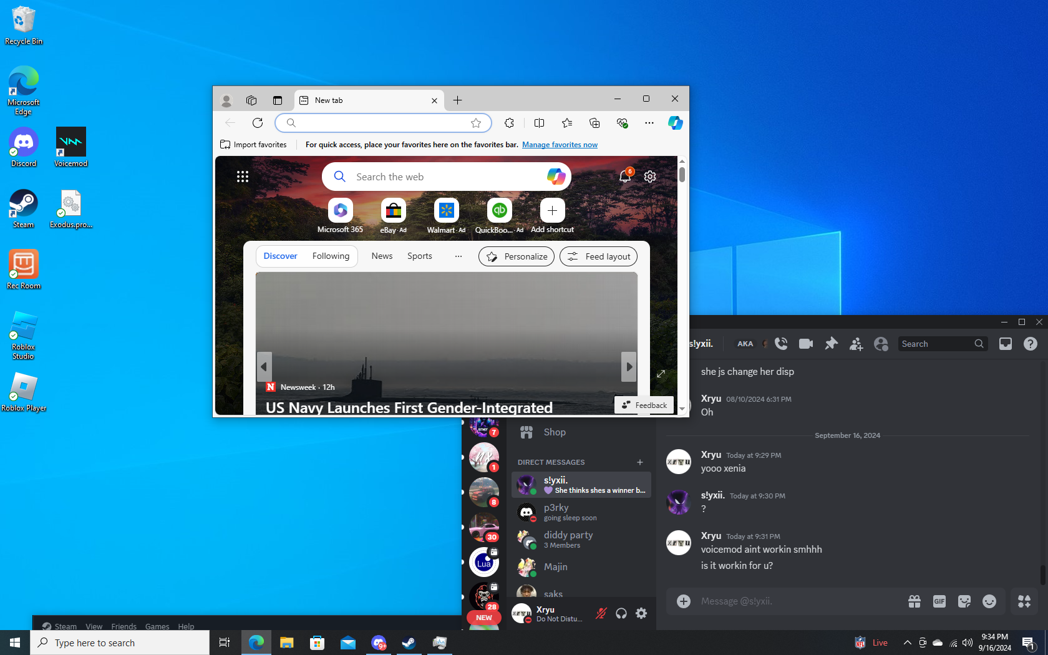Screen dimensions: 1048x655
Task: Open Discord emoji picker
Action: (989, 601)
